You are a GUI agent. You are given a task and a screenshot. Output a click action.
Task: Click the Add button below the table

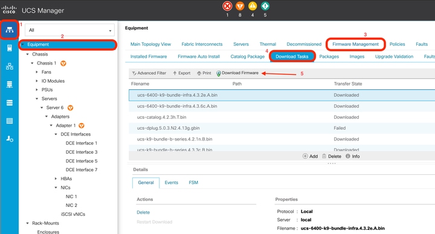point(310,156)
